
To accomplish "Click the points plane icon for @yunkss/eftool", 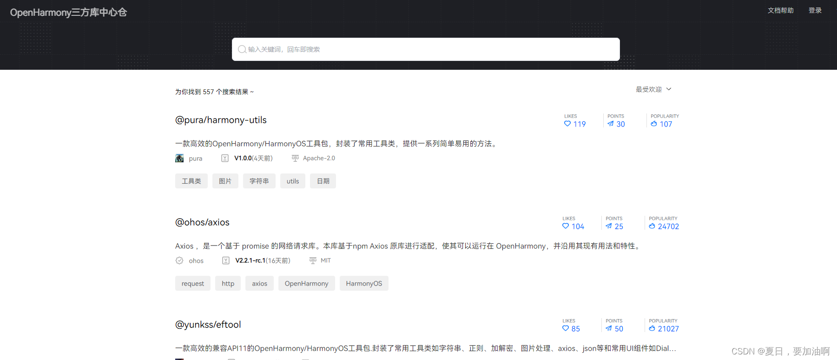I will coord(609,328).
